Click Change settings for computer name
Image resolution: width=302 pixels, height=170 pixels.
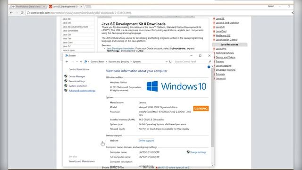point(198,152)
